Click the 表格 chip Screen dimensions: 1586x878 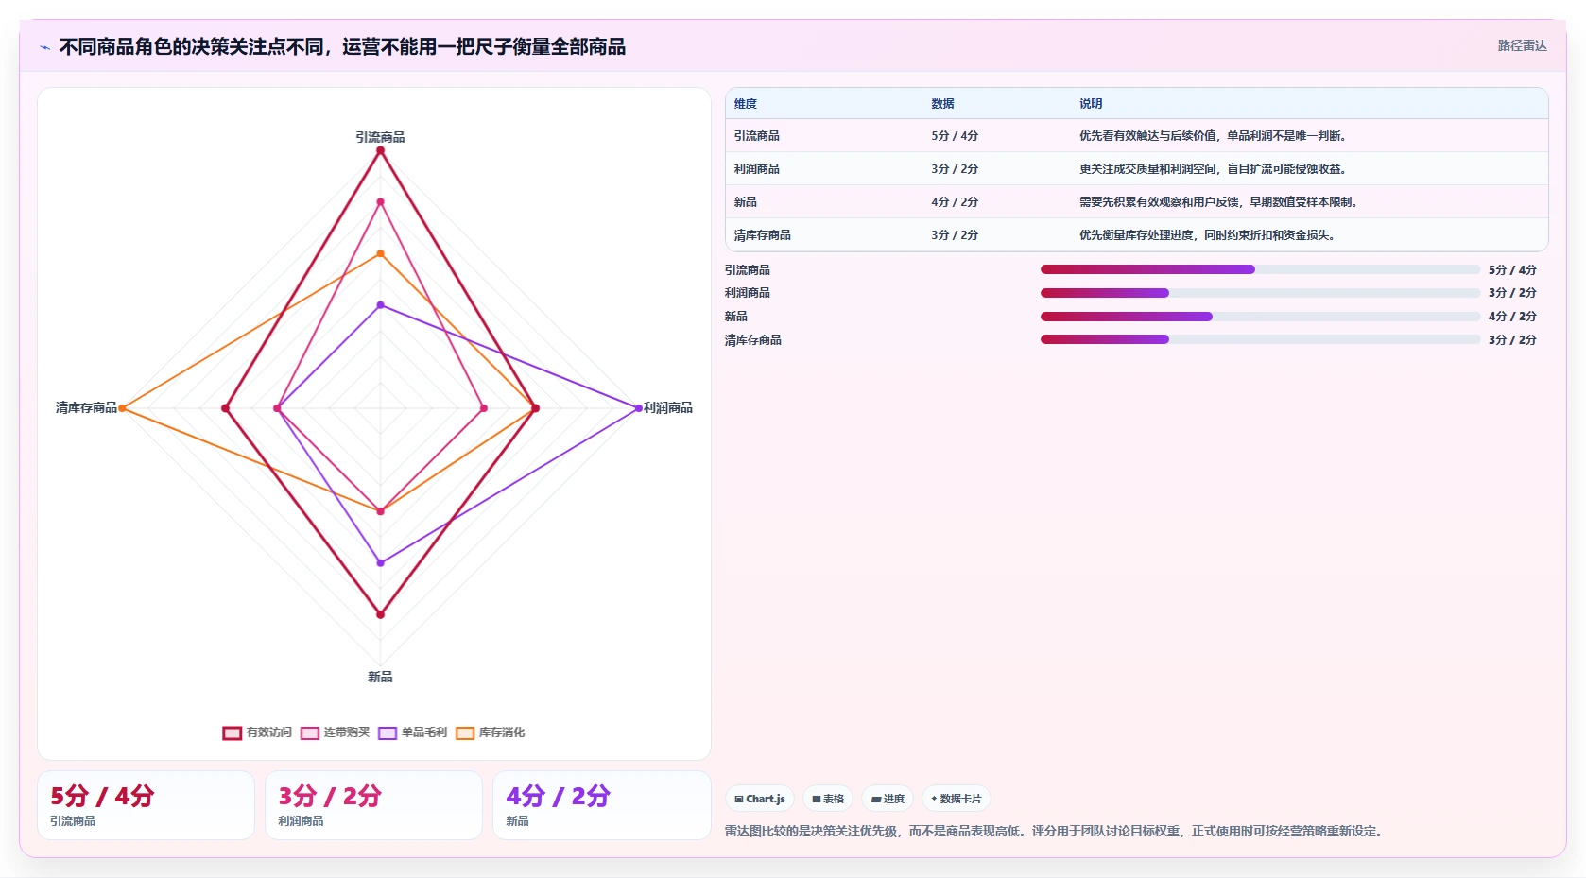coord(828,799)
